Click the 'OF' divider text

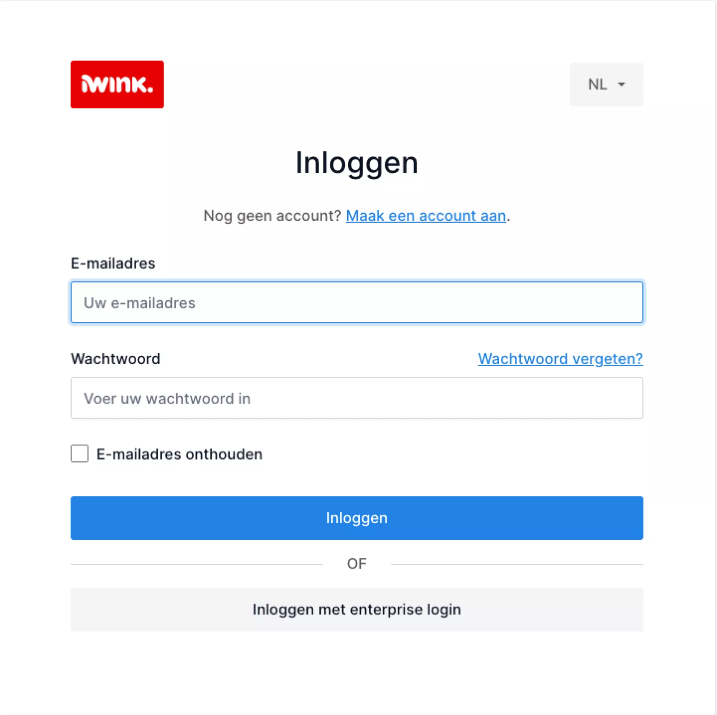[357, 564]
